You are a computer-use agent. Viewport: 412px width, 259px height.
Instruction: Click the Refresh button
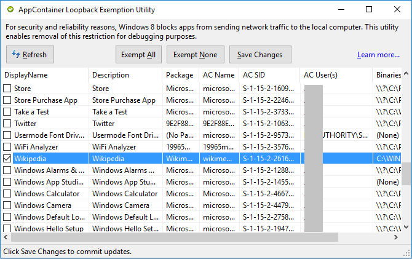click(x=30, y=55)
